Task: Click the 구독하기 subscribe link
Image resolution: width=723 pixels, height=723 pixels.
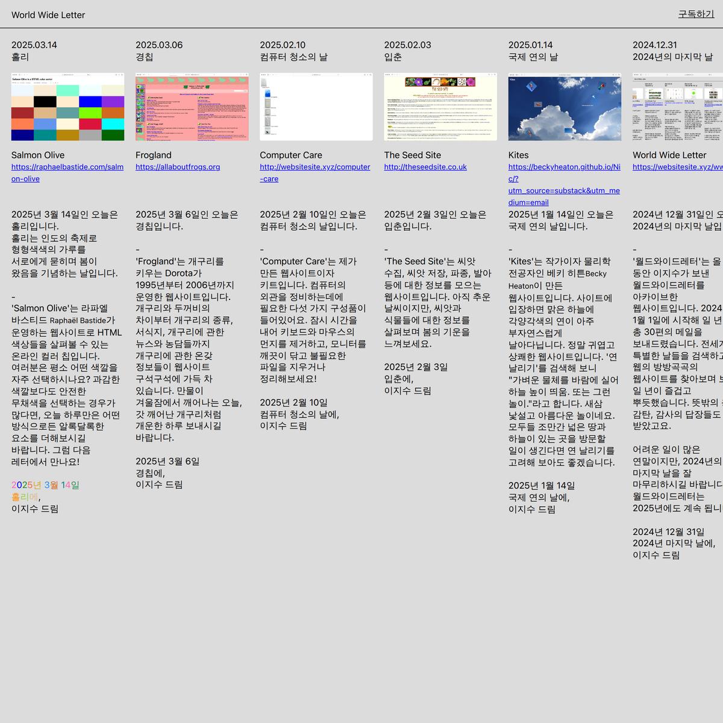Action: [696, 14]
